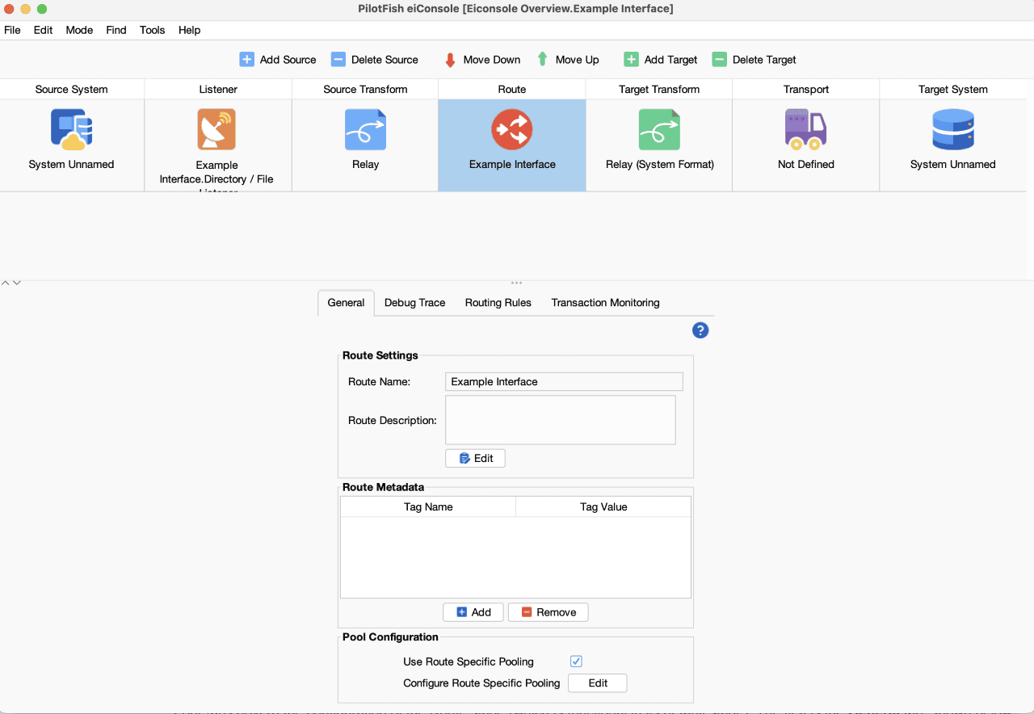Screen dimensions: 1034x714
Task: Click the Move Down label text
Action: point(492,60)
